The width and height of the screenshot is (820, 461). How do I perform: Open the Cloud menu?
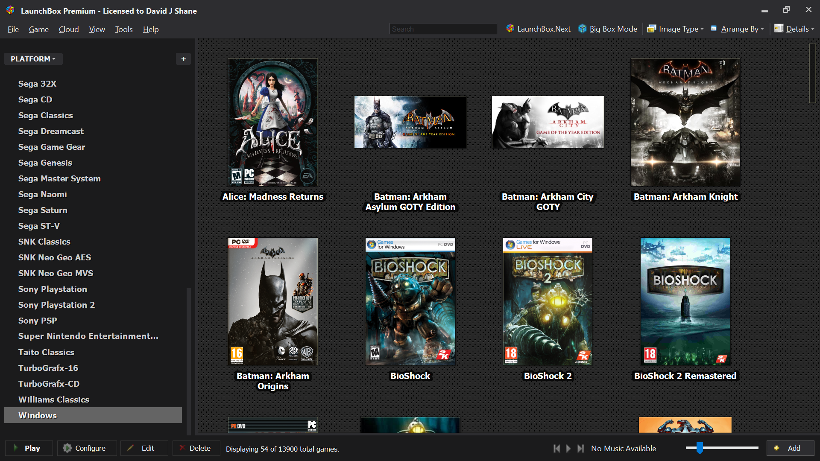[69, 29]
